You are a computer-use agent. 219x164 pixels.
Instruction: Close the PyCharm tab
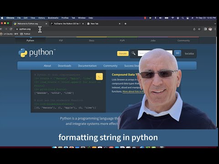pos(83,24)
